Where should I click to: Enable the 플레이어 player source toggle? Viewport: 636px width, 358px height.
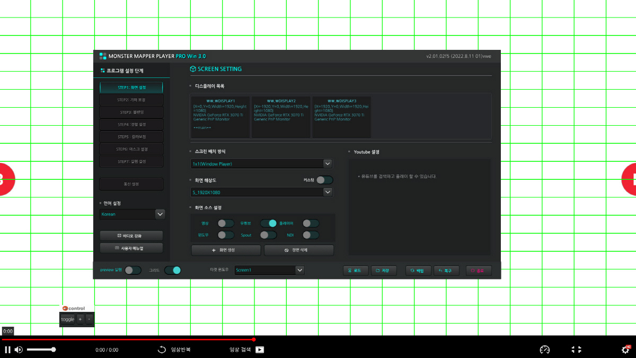click(311, 223)
